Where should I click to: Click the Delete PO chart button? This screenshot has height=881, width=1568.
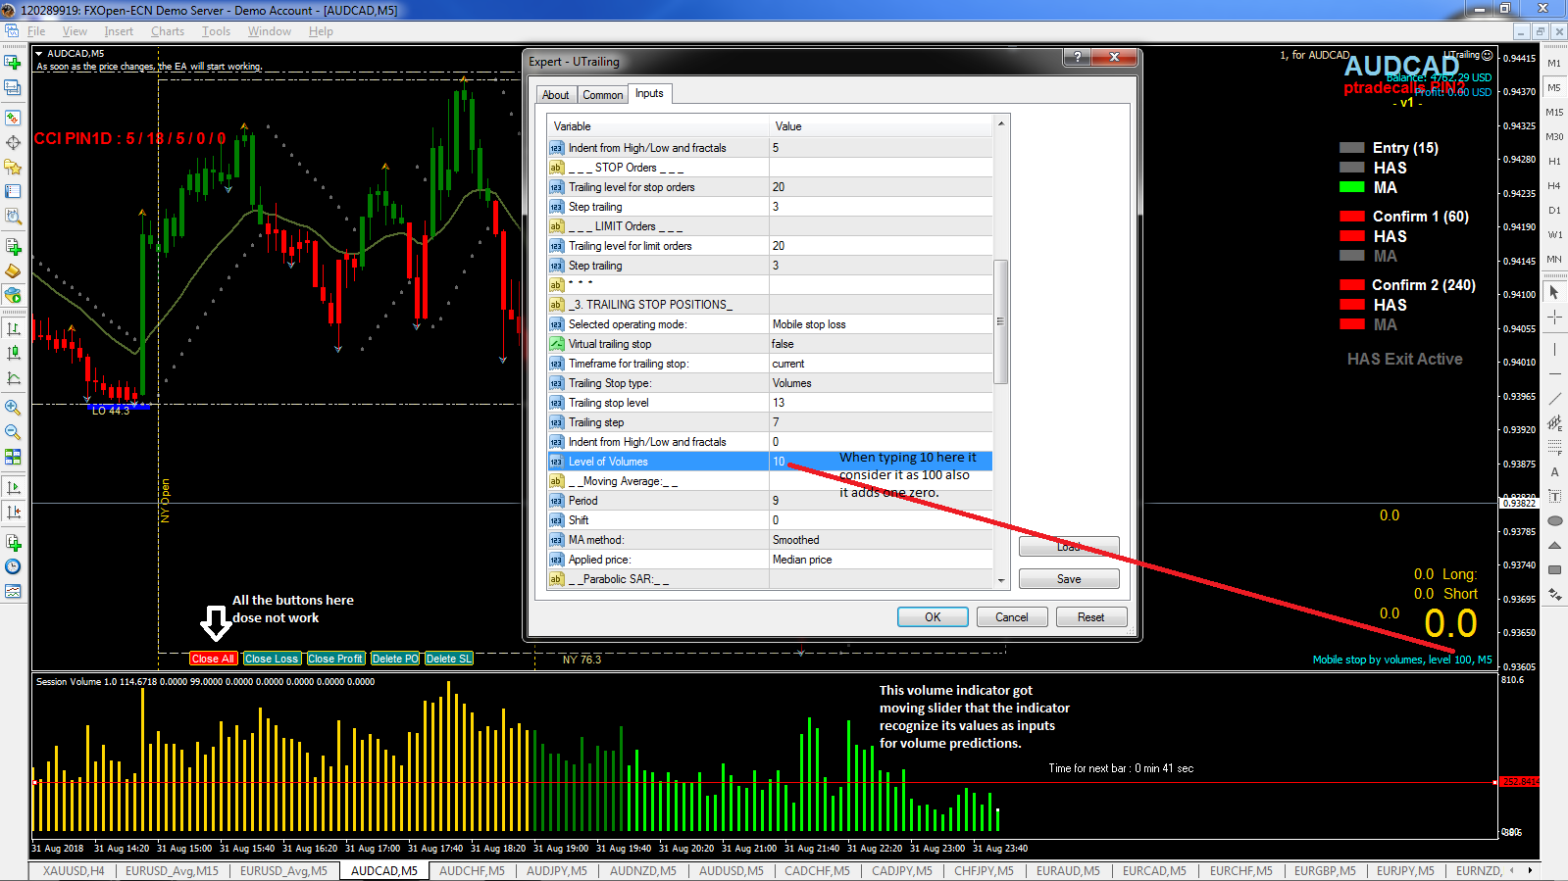[395, 659]
